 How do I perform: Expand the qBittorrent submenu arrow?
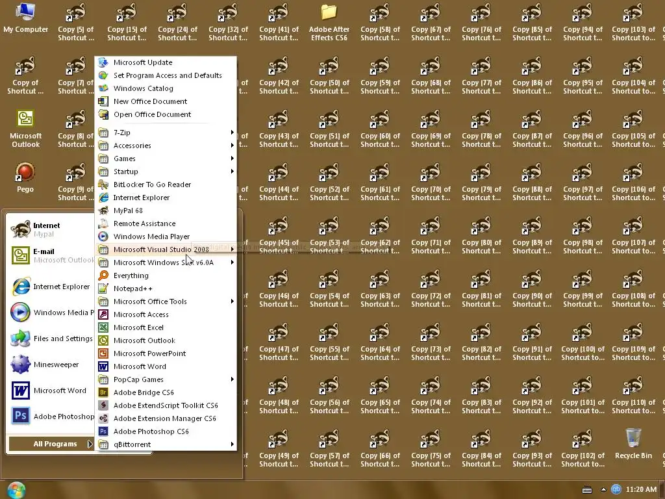(232, 444)
